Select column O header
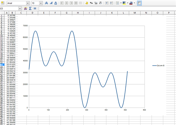The height and width of the screenshot is (125, 176). [158, 13]
